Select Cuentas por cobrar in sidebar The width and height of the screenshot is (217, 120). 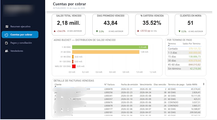(x=20, y=35)
